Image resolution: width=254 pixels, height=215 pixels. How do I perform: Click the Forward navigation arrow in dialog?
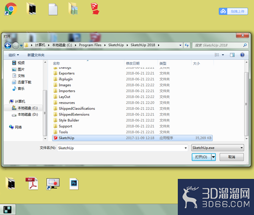[x=16, y=45]
